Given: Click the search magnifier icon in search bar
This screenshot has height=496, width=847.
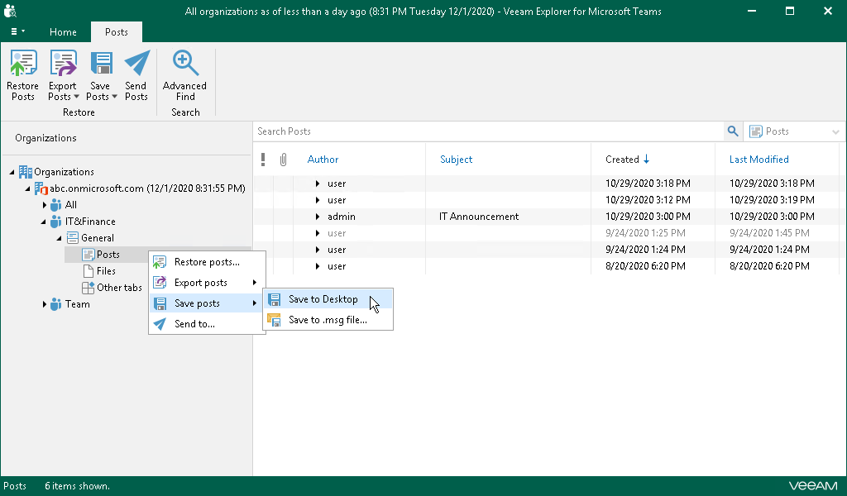Looking at the screenshot, I should point(732,131).
